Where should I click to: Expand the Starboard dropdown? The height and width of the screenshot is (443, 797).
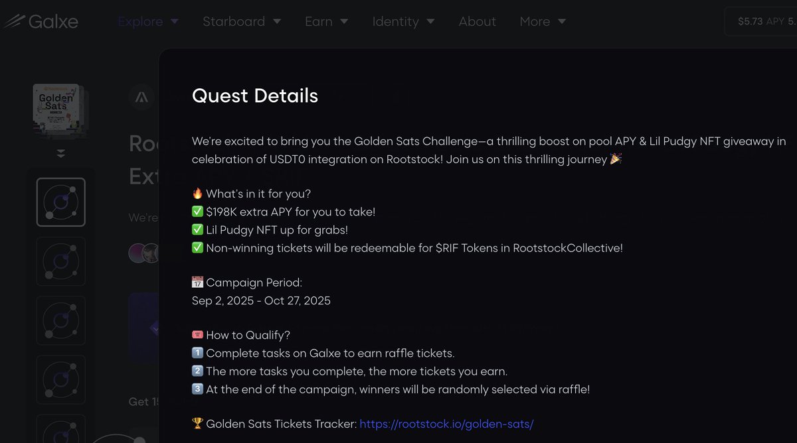tap(242, 21)
